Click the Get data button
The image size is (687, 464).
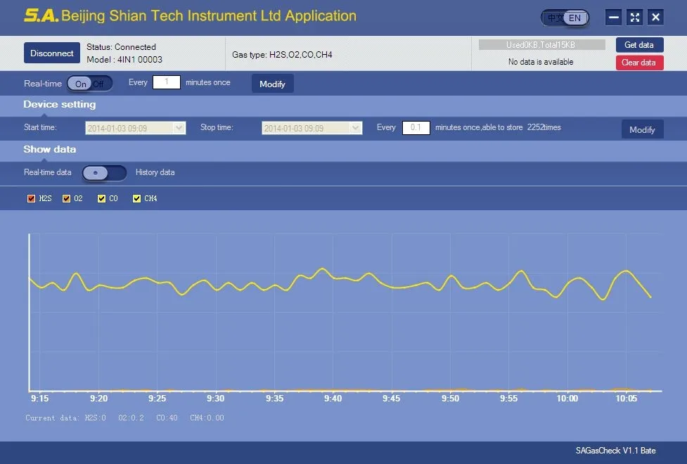pyautogui.click(x=639, y=45)
